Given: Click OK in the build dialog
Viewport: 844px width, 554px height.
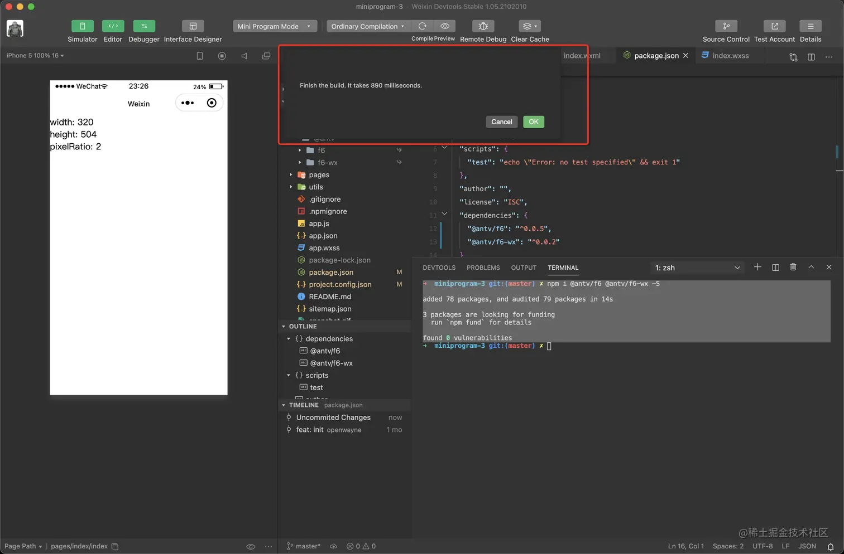Looking at the screenshot, I should 534,122.
